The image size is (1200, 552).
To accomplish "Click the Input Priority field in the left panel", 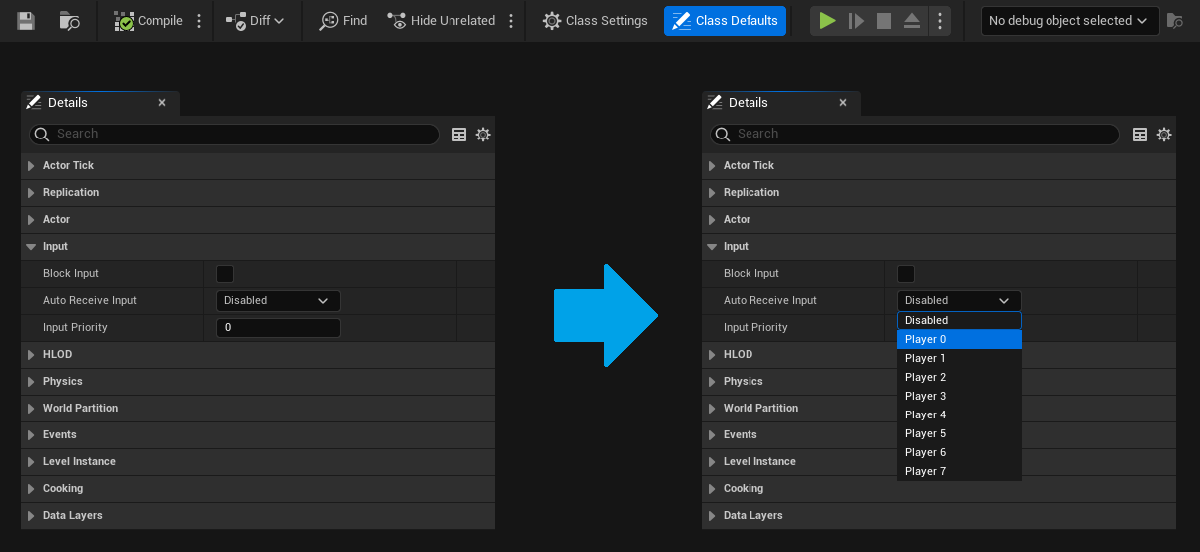I will pos(278,327).
